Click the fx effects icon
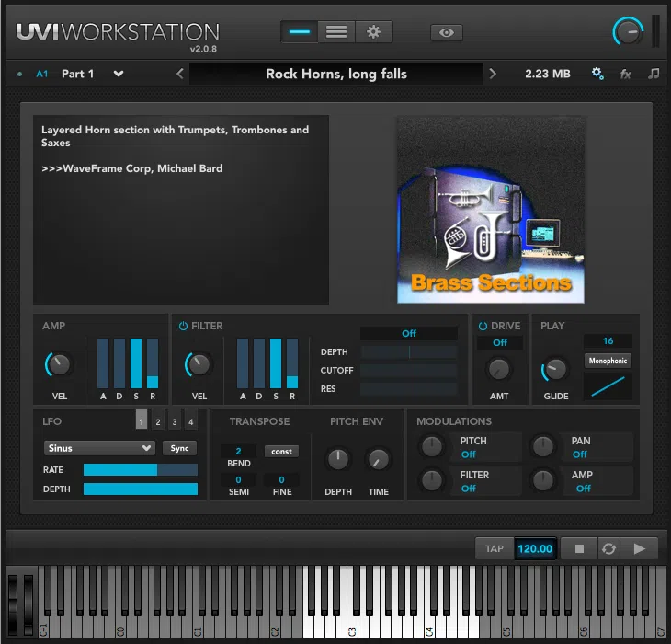Viewport: 671px width, 644px height. (x=626, y=74)
